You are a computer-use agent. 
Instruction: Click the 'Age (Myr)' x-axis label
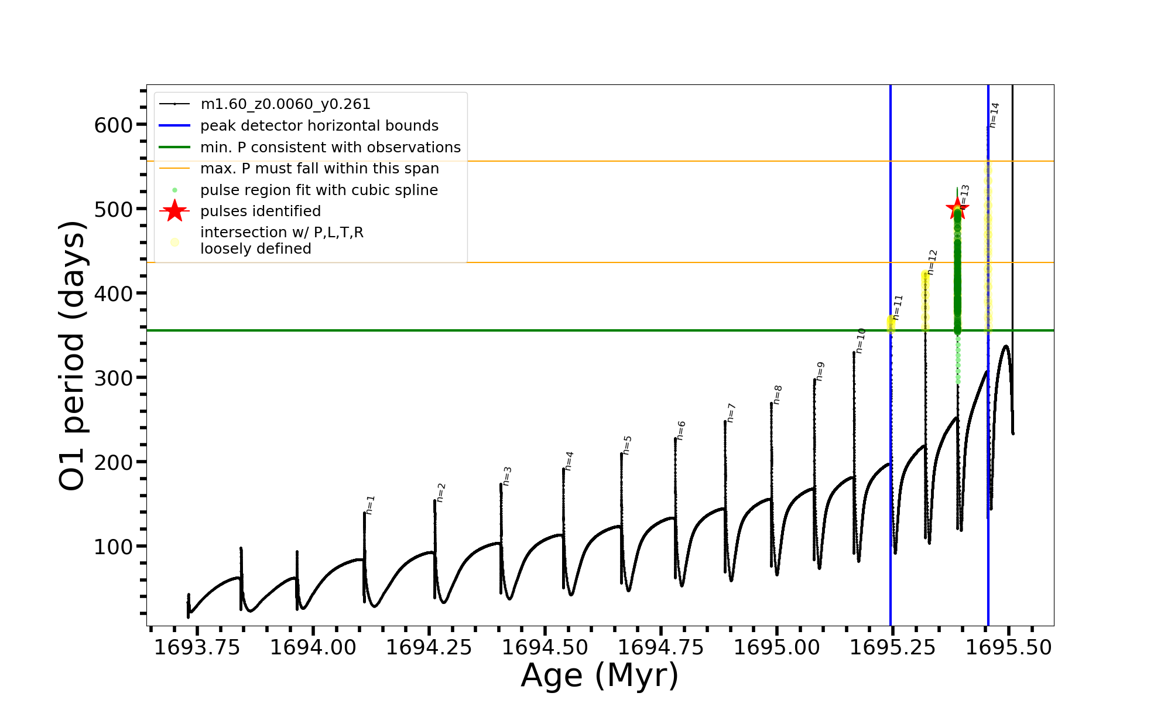pos(600,675)
